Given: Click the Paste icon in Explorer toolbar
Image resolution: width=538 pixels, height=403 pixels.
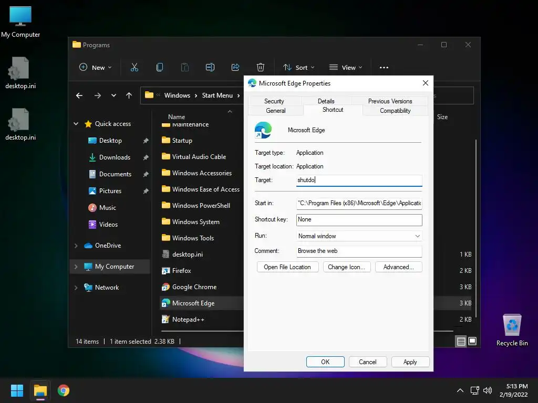Looking at the screenshot, I should tap(185, 68).
